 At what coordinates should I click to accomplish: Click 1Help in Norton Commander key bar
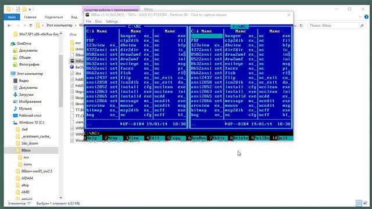point(92,138)
